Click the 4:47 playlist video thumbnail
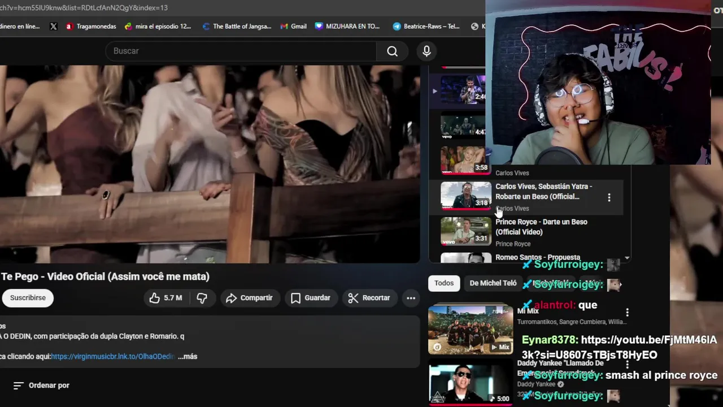 [463, 124]
